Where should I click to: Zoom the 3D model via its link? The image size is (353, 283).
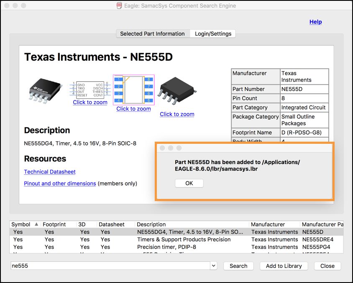point(177,114)
